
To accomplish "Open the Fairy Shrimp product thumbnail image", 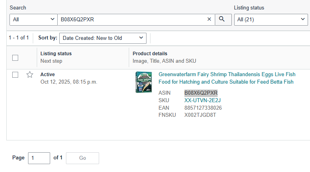I will (144, 82).
